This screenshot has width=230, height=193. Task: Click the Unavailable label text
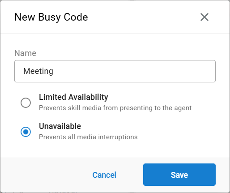[x=60, y=126]
